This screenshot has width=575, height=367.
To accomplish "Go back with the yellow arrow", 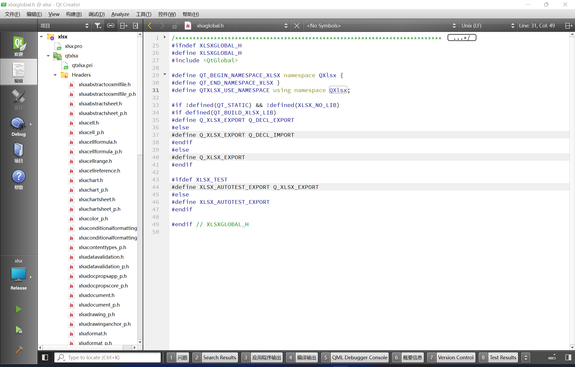I will pyautogui.click(x=150, y=26).
